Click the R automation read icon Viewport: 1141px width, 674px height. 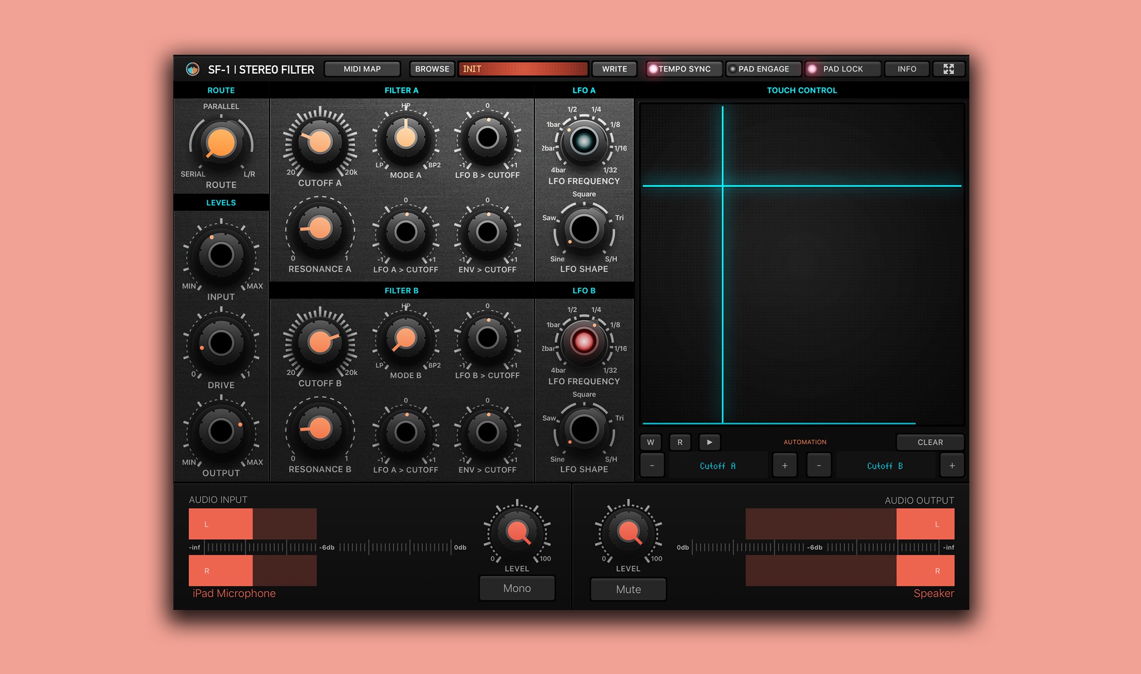[x=680, y=442]
